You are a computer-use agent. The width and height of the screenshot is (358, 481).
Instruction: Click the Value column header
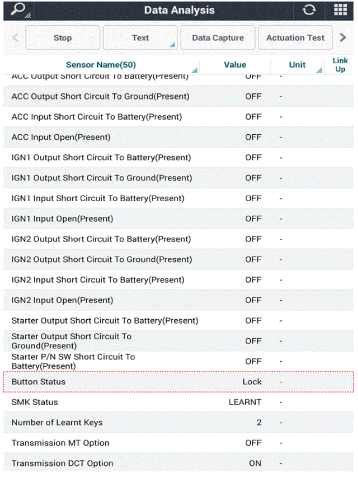[x=235, y=65]
